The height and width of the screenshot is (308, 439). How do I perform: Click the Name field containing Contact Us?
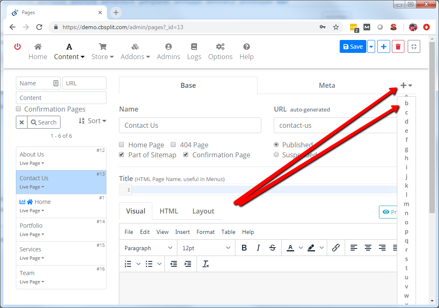click(190, 125)
